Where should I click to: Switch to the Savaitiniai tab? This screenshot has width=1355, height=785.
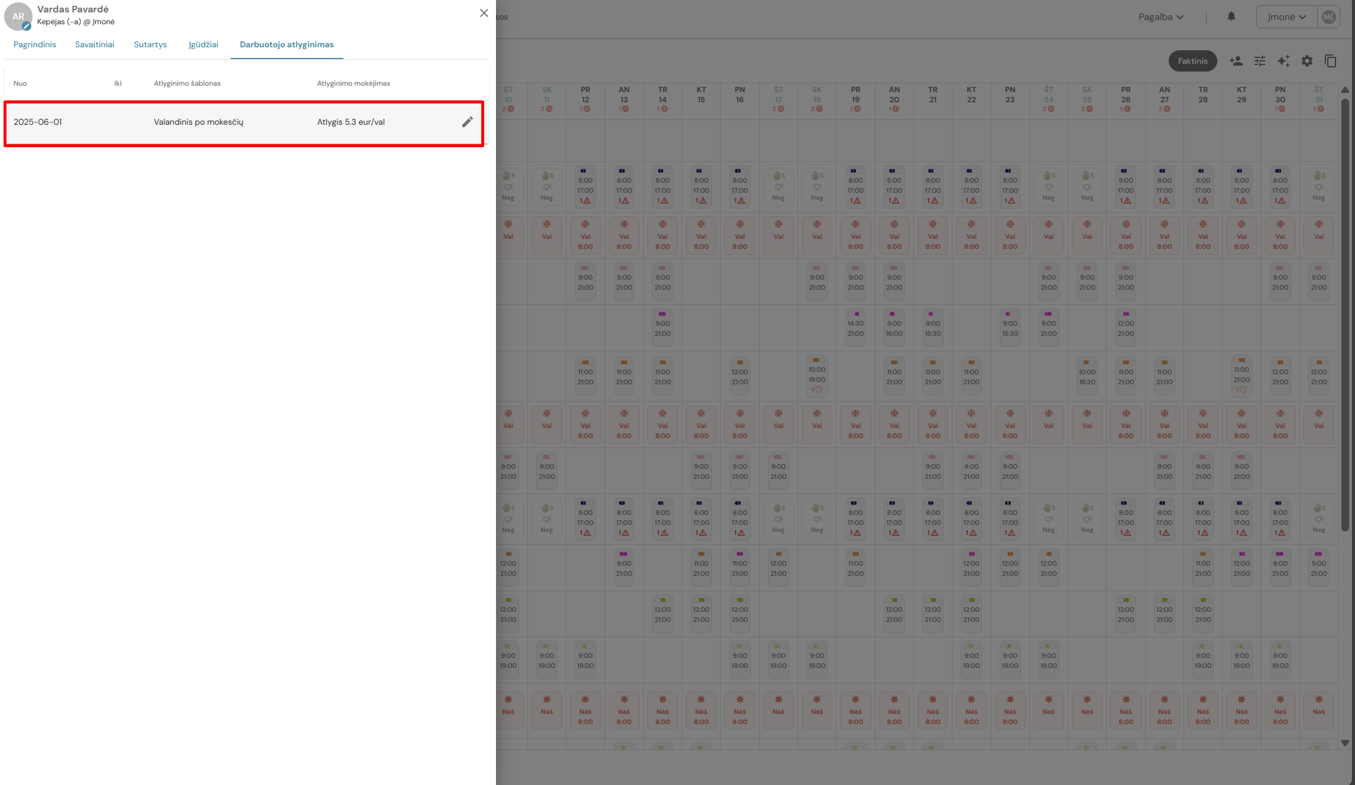tap(95, 44)
